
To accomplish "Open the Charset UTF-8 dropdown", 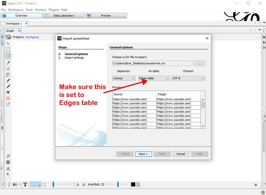I will pos(188,78).
